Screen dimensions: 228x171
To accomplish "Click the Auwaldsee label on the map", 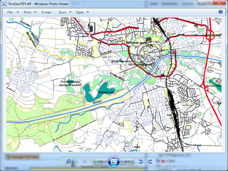I will (214, 86).
